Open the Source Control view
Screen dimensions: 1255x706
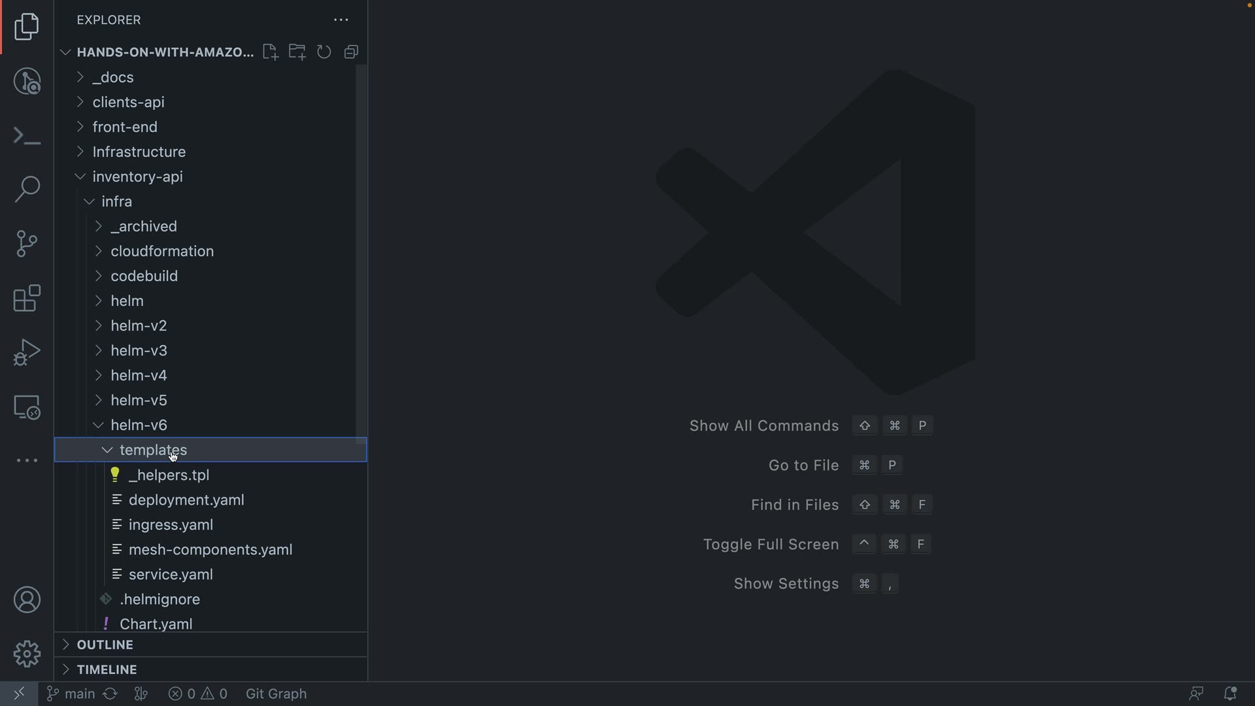coord(27,244)
